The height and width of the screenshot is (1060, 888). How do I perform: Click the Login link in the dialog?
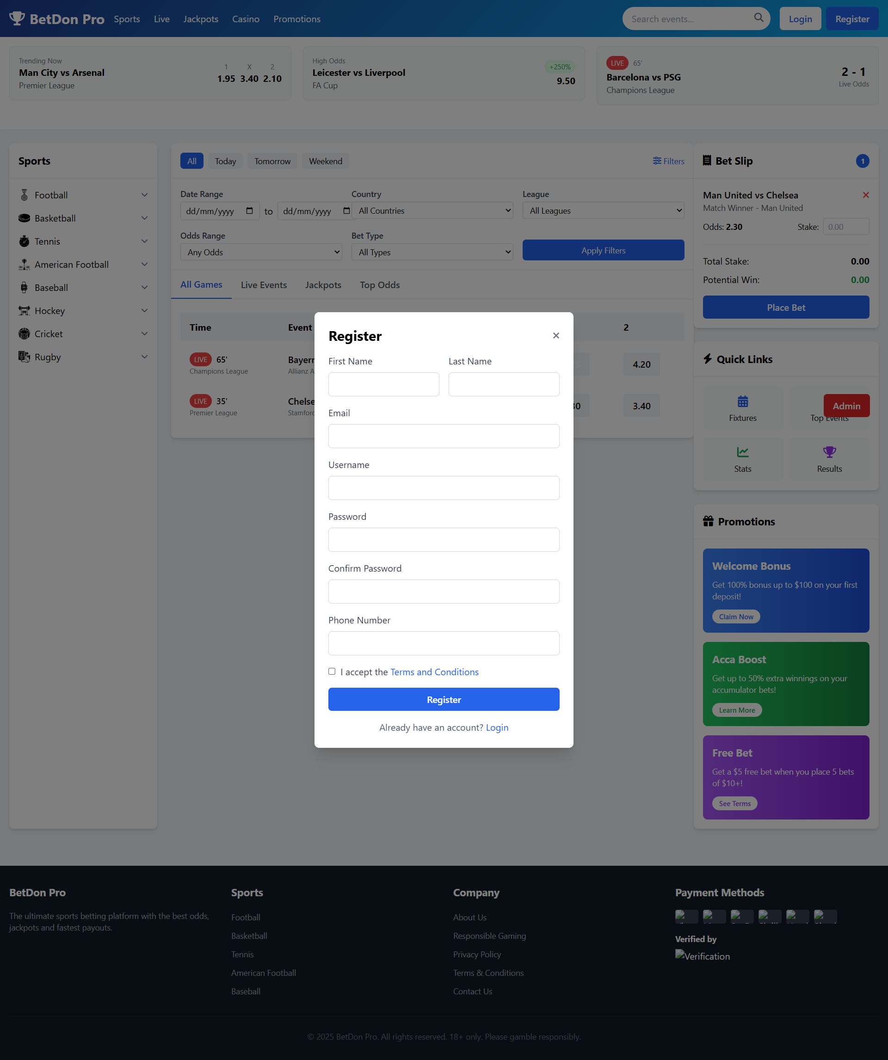pos(497,727)
